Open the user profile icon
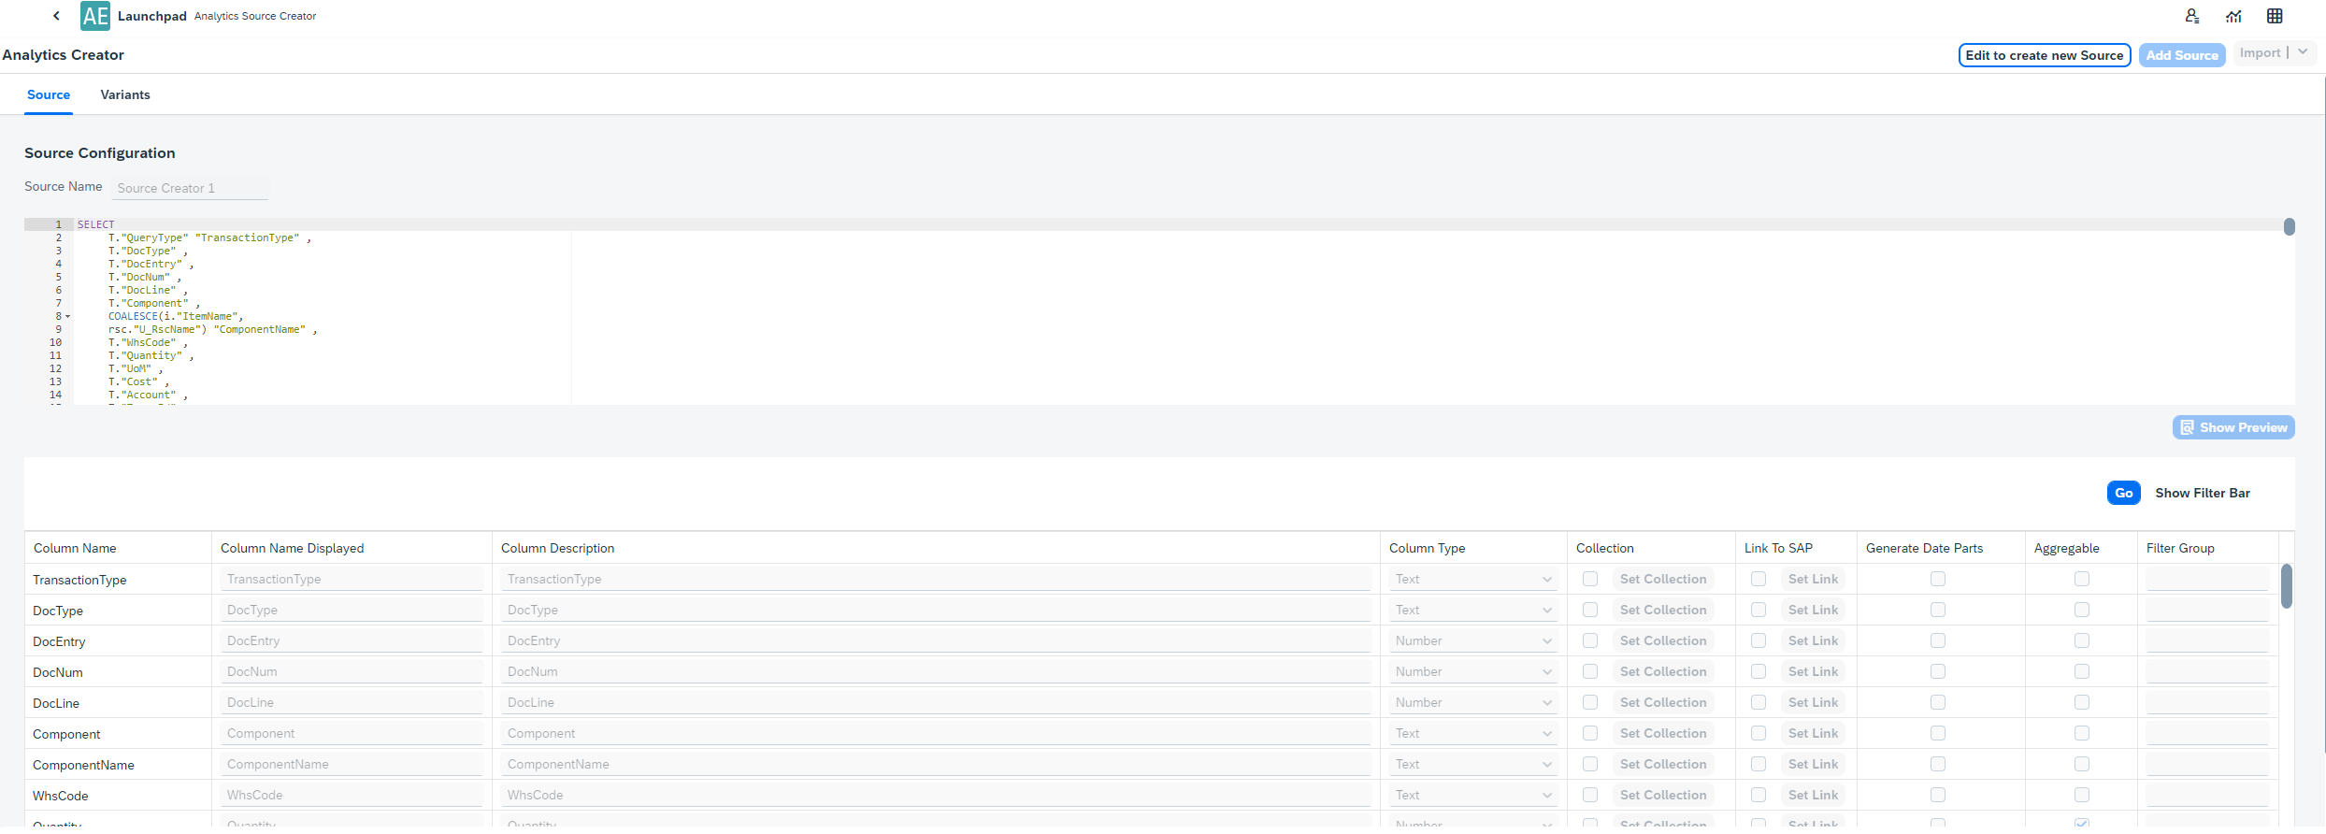2326x834 pixels. (2192, 16)
